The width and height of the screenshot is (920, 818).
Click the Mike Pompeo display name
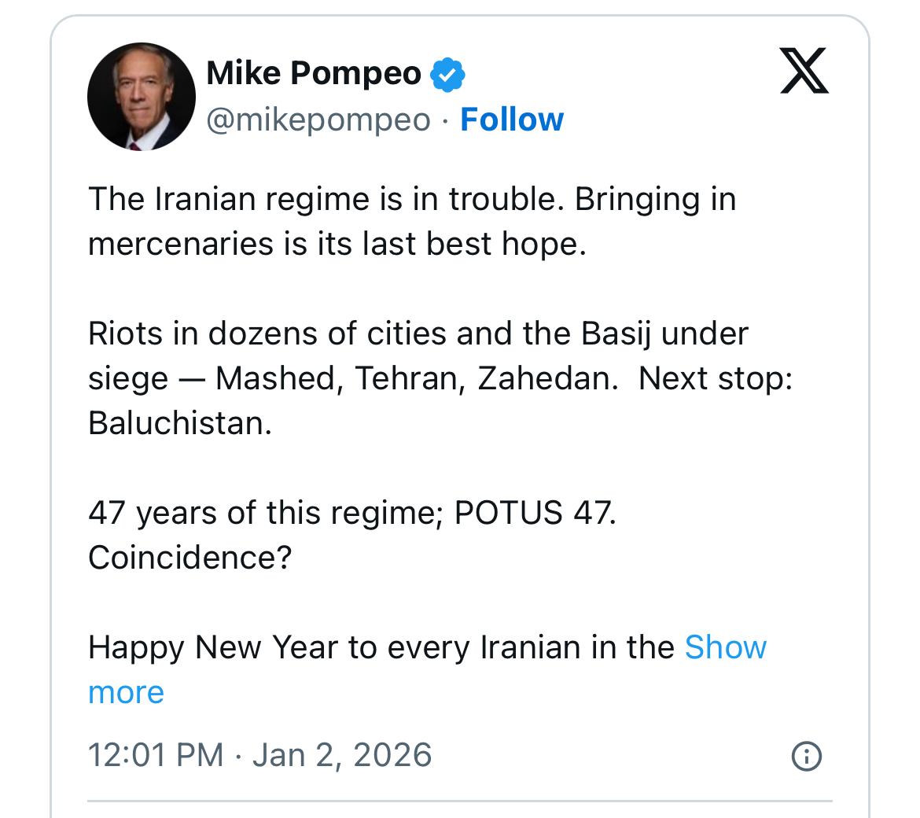[x=314, y=74]
